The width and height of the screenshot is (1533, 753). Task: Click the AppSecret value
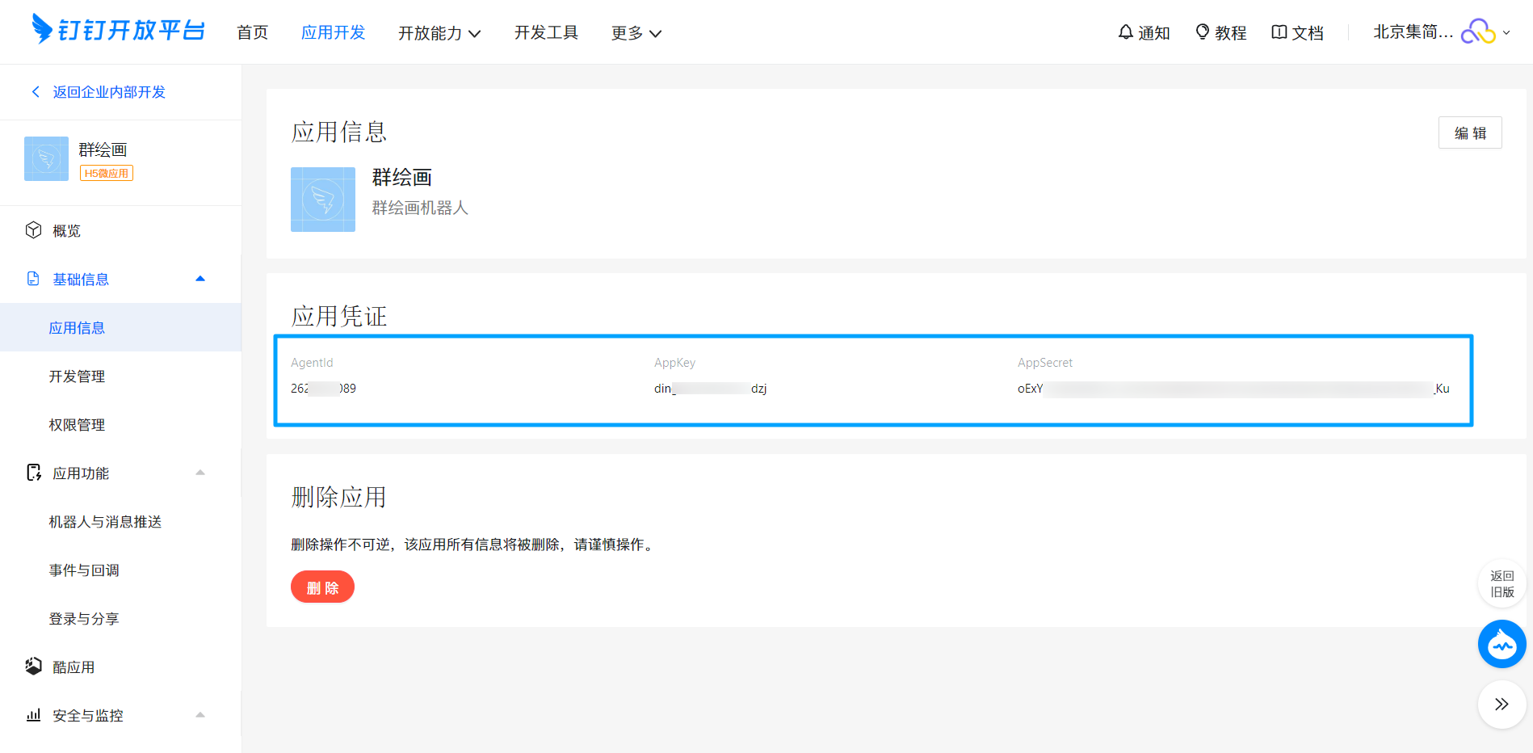(1233, 389)
